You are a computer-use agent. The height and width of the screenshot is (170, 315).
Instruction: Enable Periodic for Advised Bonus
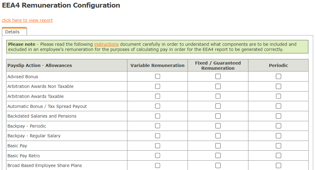pyautogui.click(x=279, y=76)
